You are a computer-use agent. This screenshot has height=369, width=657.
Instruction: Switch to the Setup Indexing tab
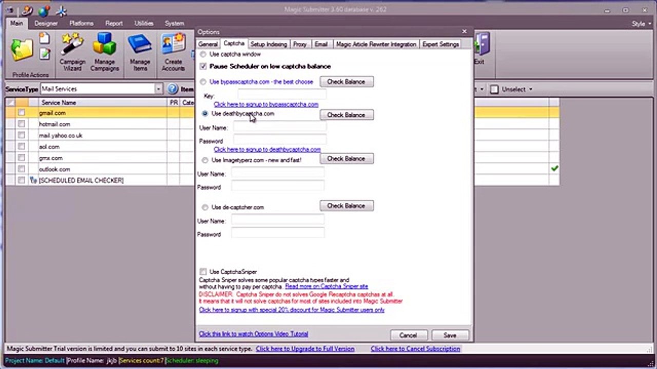pyautogui.click(x=268, y=45)
